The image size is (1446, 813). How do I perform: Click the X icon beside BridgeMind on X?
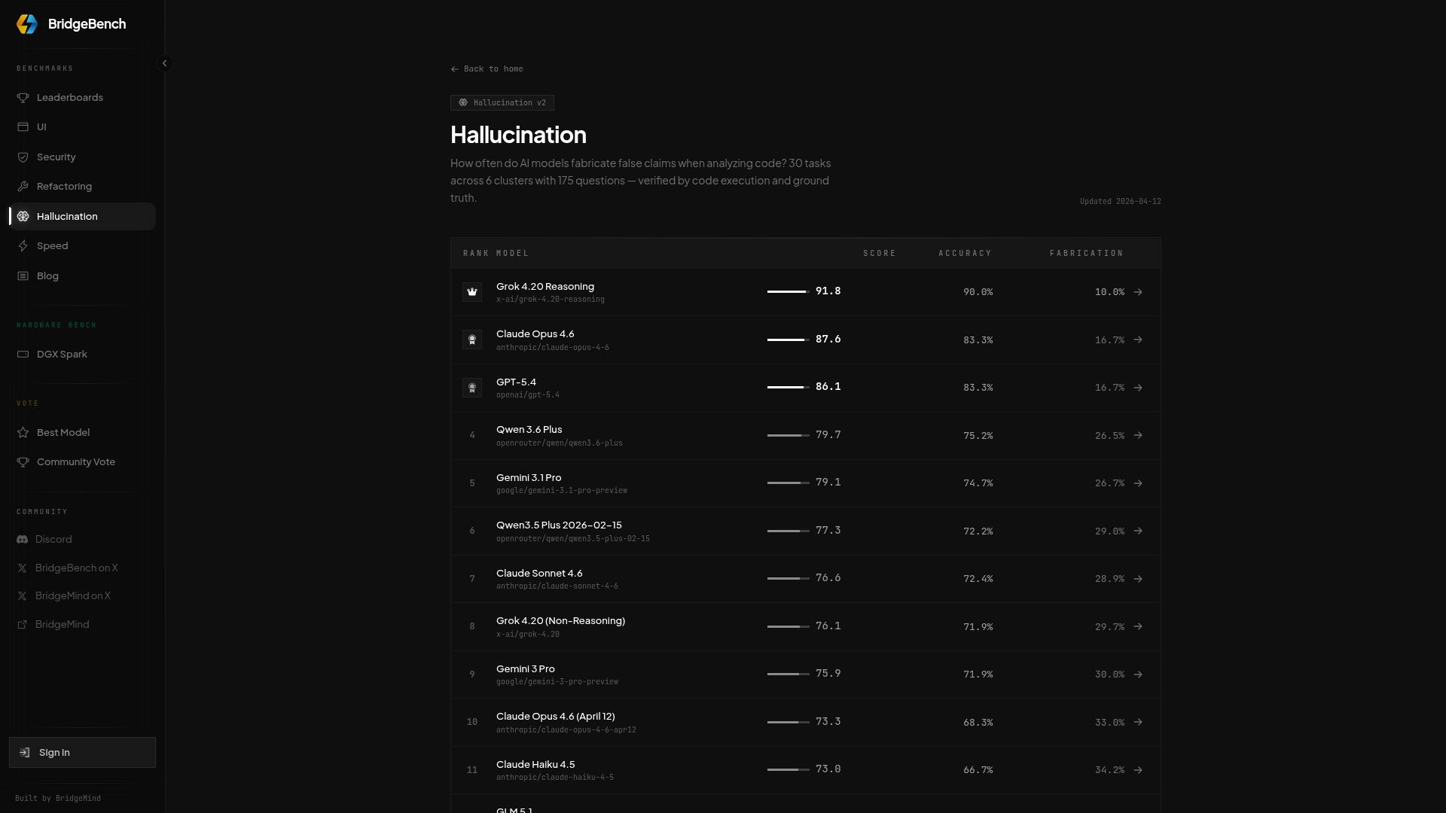coord(23,596)
